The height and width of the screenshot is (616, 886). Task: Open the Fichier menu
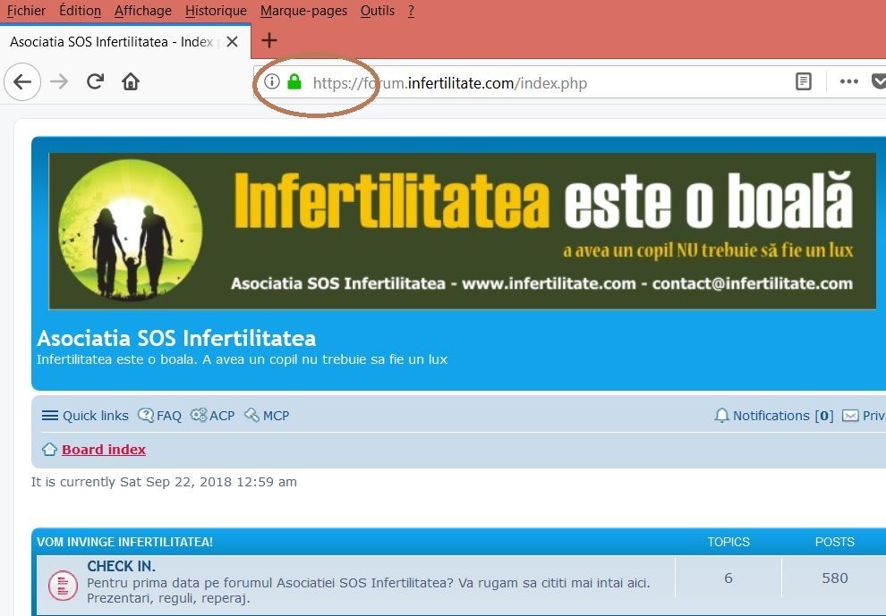(x=26, y=11)
